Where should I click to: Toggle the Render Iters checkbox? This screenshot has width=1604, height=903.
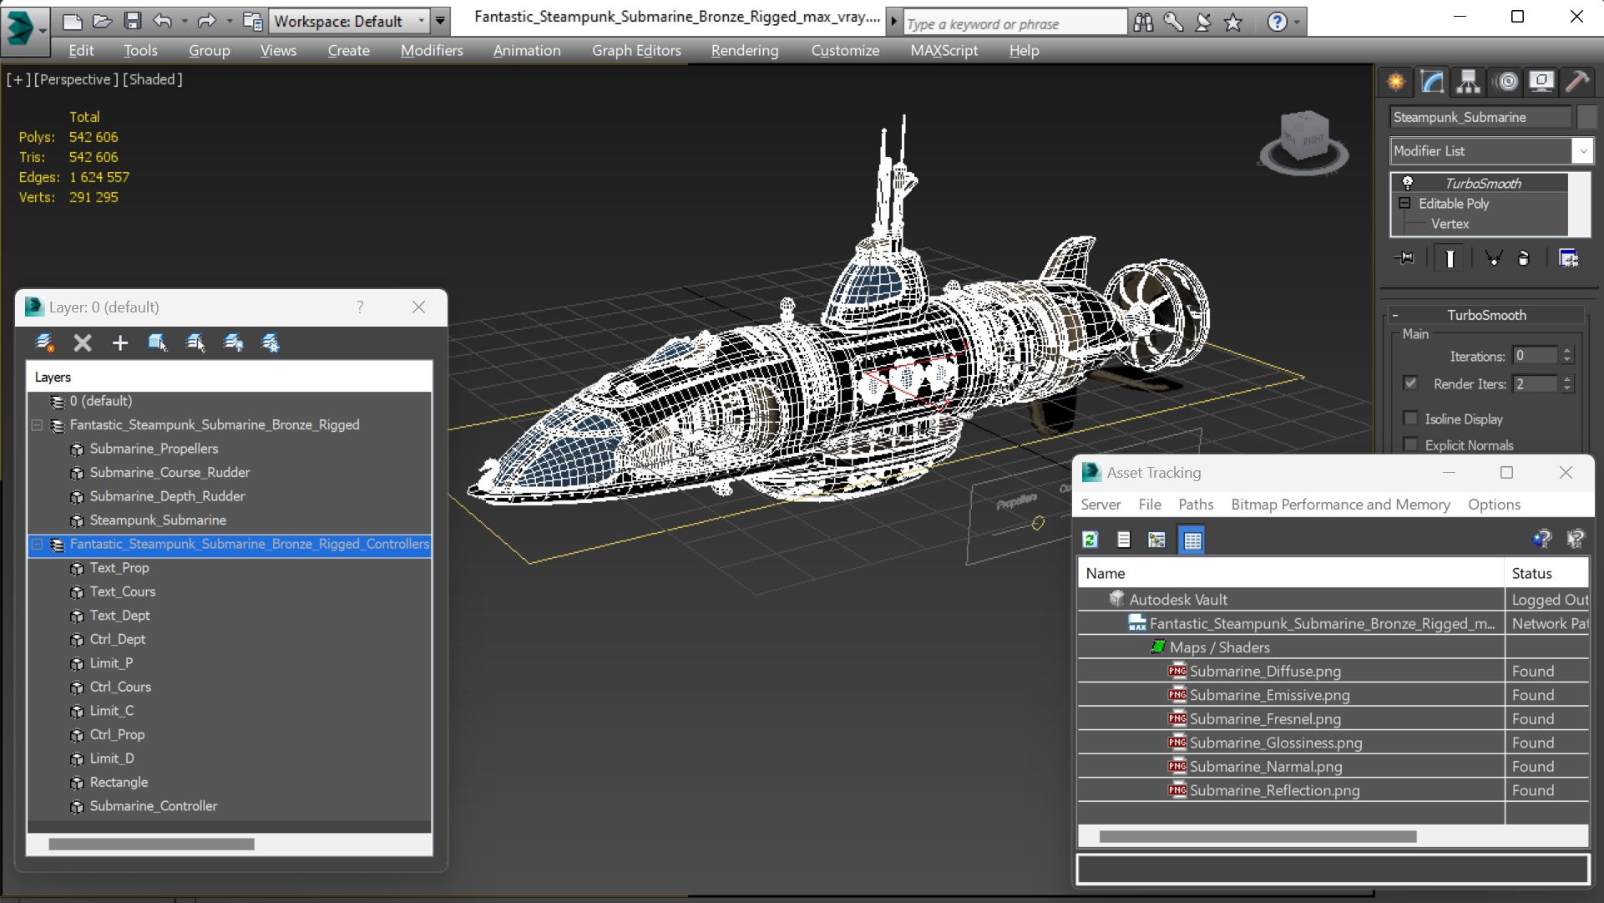point(1410,383)
